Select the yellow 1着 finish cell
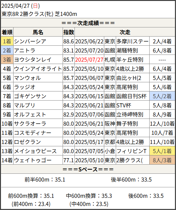 [7, 41]
